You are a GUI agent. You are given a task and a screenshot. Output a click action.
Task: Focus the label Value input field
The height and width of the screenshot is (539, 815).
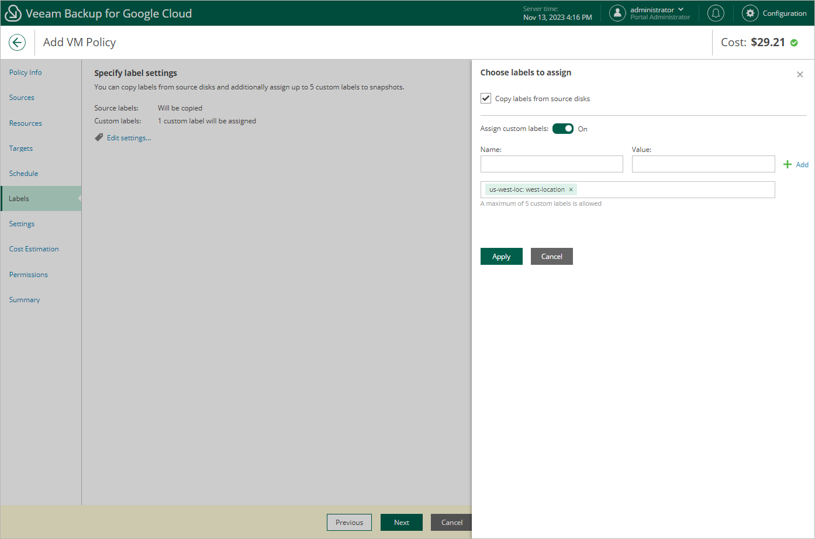tap(703, 164)
